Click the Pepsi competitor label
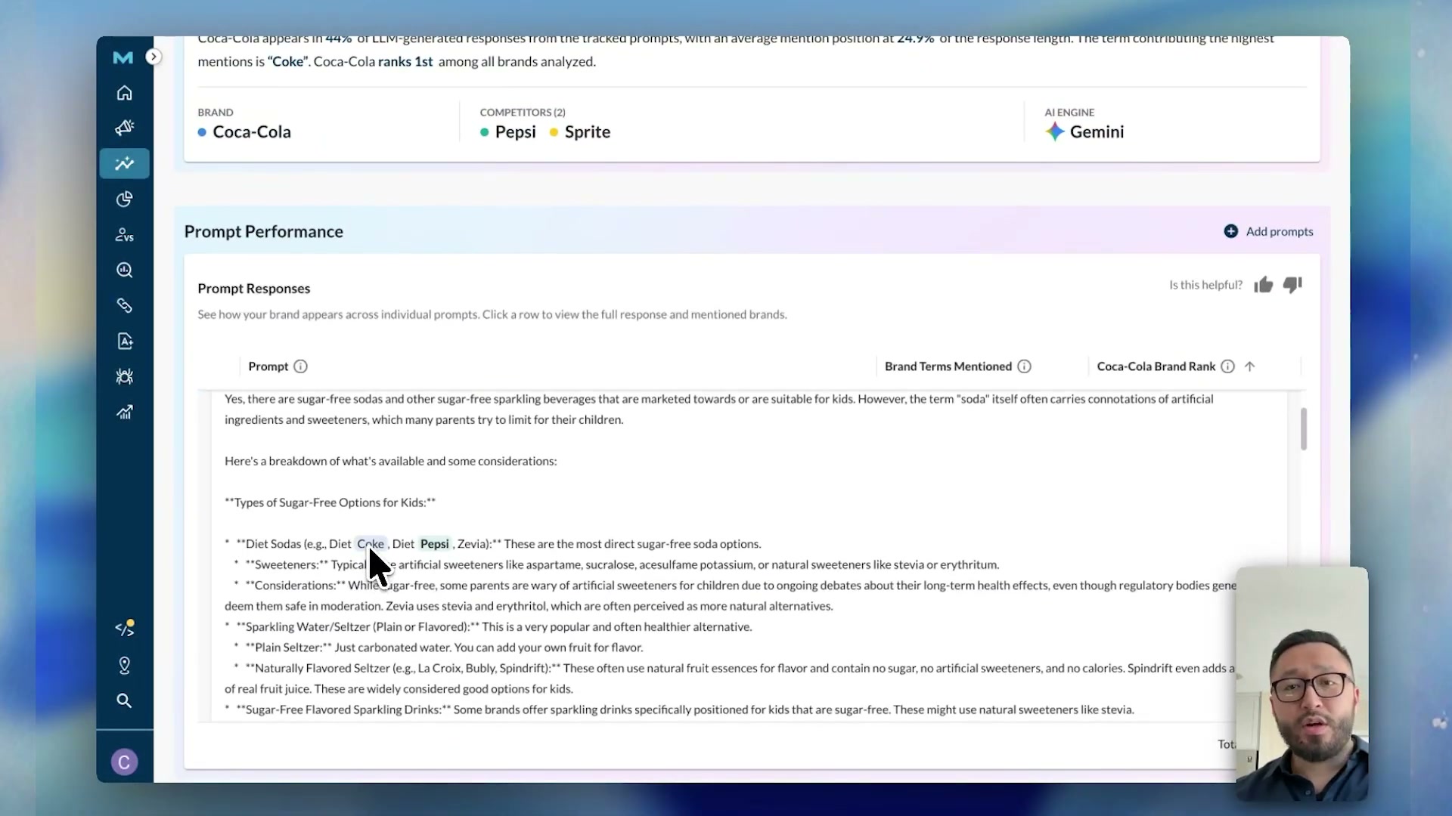Image resolution: width=1452 pixels, height=816 pixels. click(x=516, y=131)
